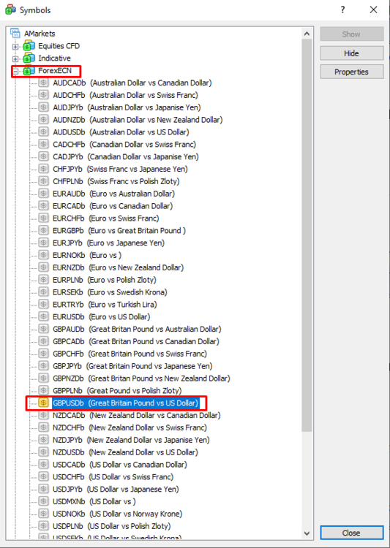Click the EURJPYb dollar symbol icon
Image resolution: width=390 pixels, height=548 pixels.
coord(43,243)
